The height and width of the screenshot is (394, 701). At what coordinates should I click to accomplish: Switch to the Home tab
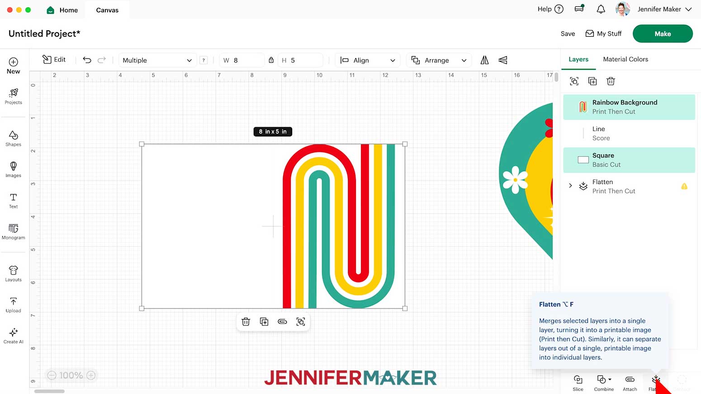click(62, 10)
